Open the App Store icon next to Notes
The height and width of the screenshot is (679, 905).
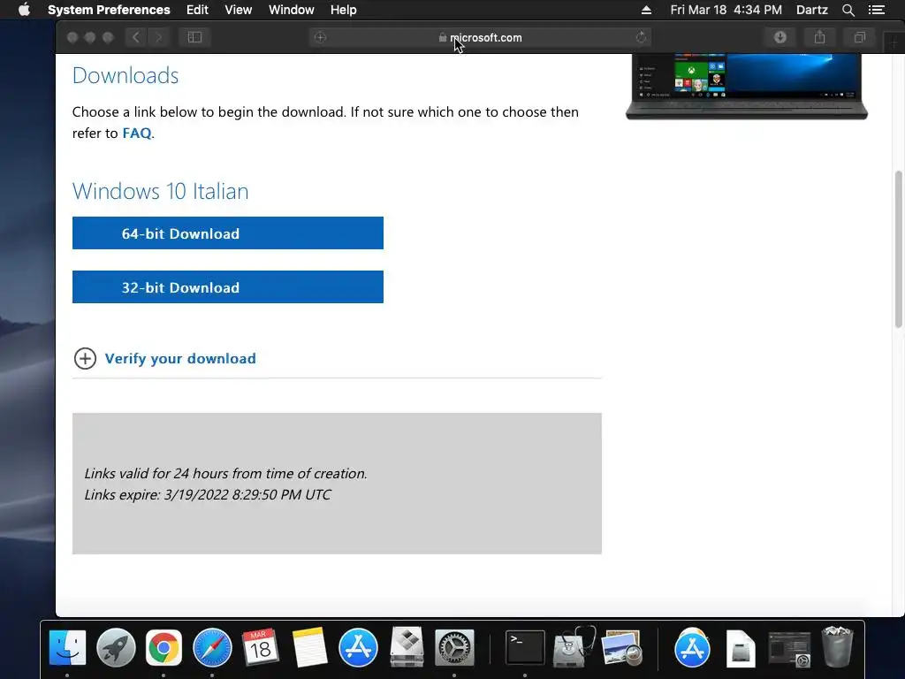358,647
